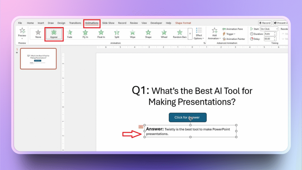Expand the animation gallery more arrow

click(190, 37)
